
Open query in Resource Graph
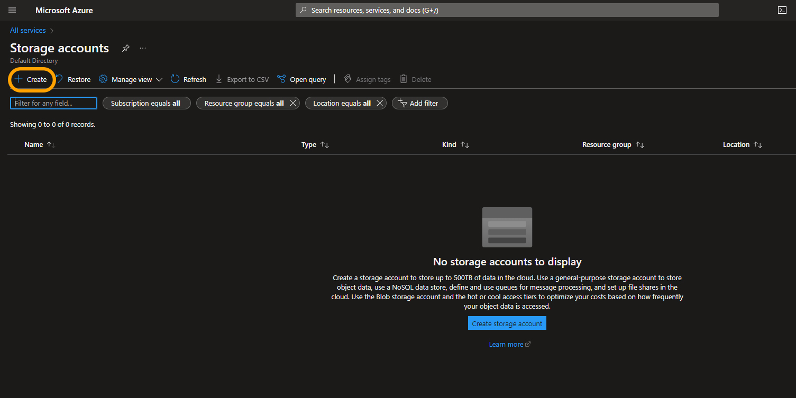click(x=301, y=79)
